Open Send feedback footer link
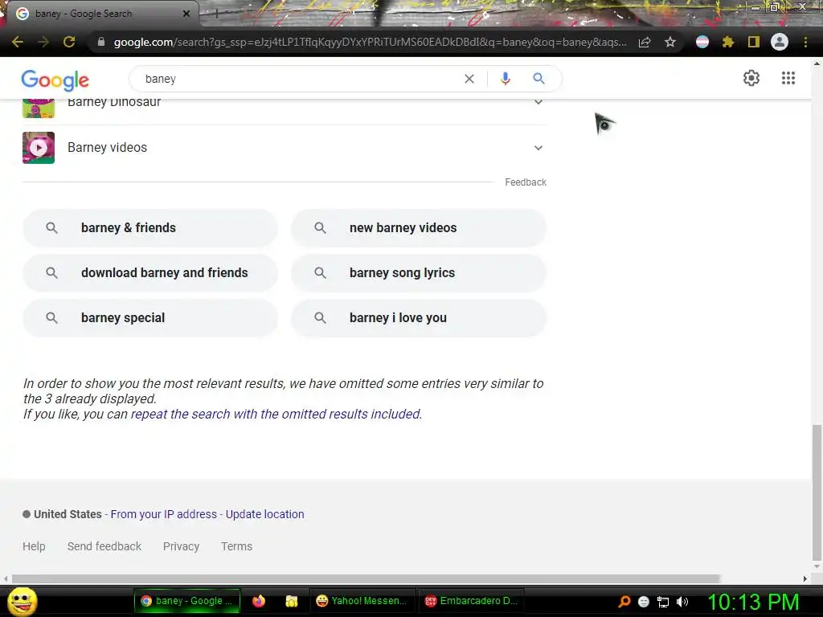This screenshot has height=617, width=823. tap(104, 546)
